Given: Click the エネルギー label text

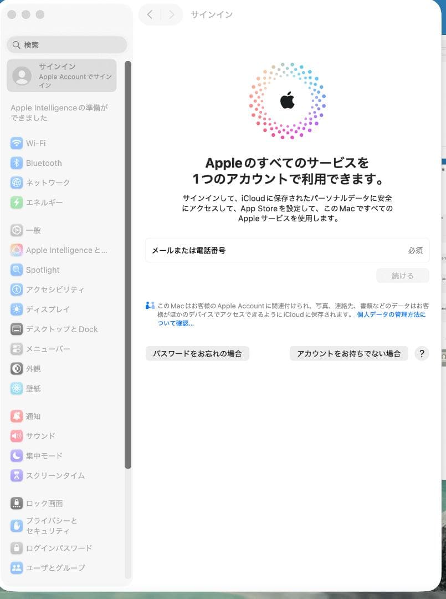Looking at the screenshot, I should [44, 202].
